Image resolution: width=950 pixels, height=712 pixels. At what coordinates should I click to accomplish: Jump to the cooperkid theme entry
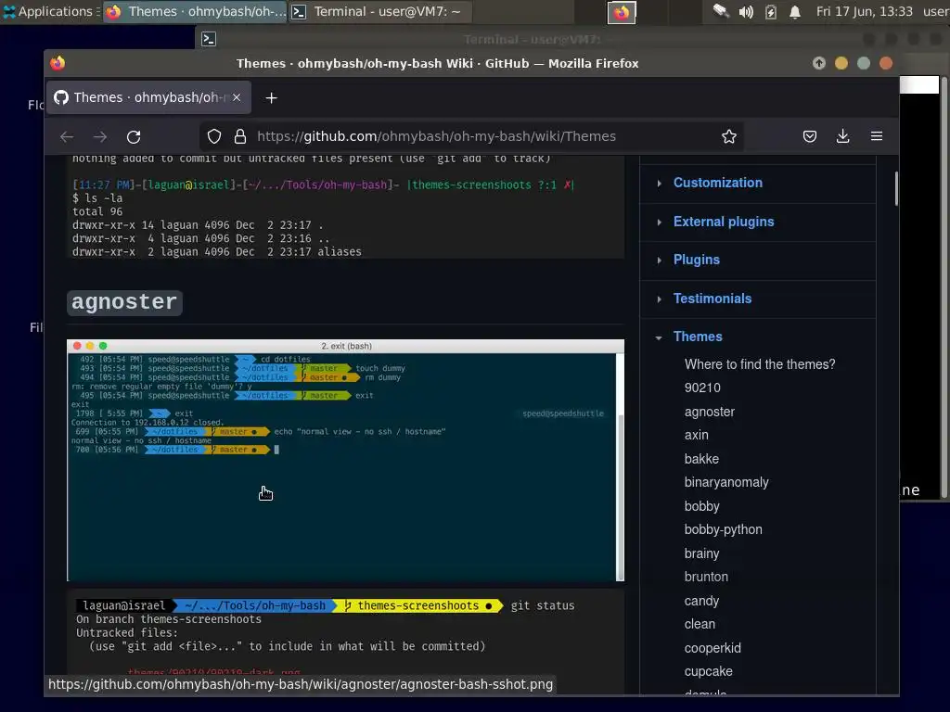point(712,648)
